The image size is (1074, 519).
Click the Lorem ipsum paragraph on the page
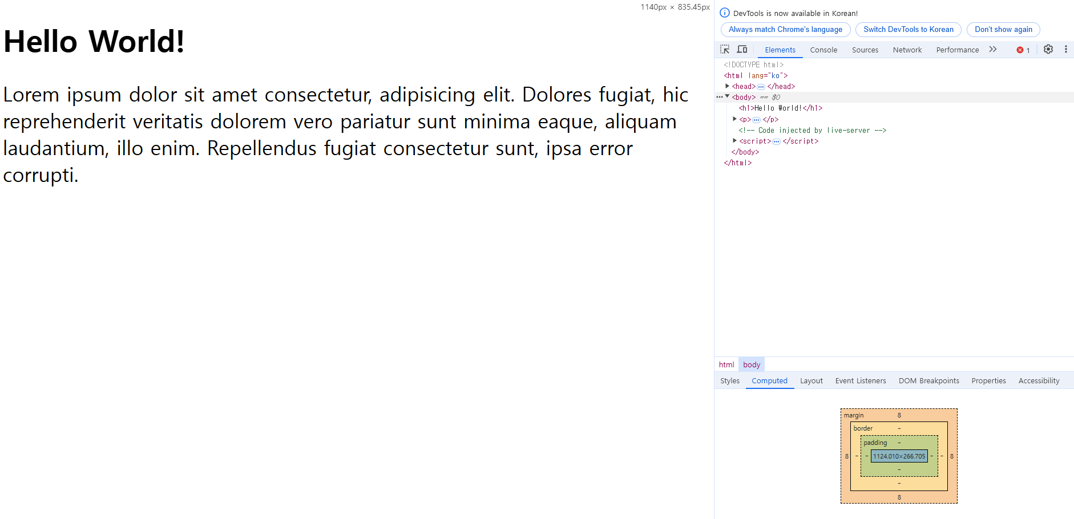[346, 135]
